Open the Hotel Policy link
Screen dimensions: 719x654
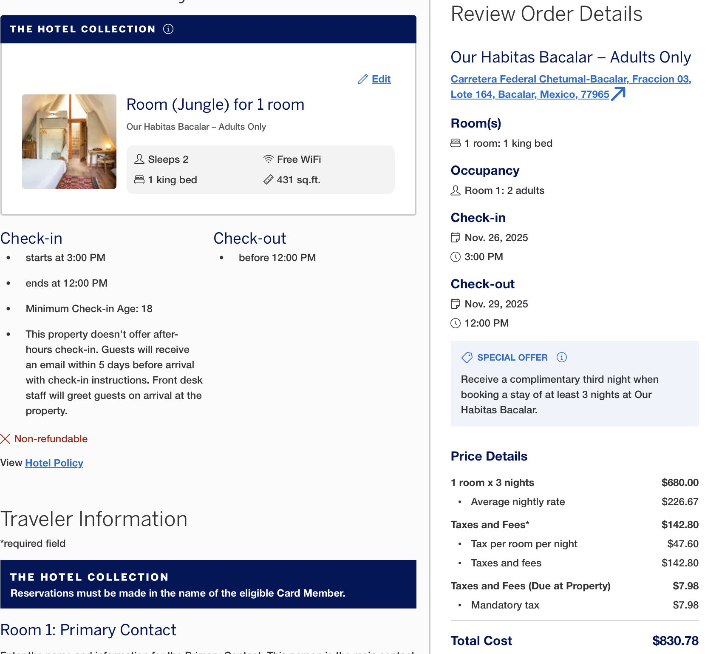(x=54, y=463)
